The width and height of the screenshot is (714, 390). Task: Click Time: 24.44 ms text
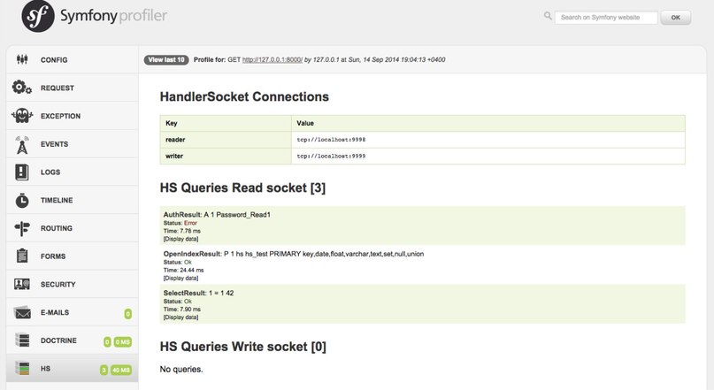click(x=183, y=270)
